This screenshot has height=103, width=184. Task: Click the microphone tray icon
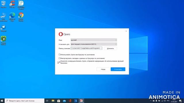pos(156,101)
